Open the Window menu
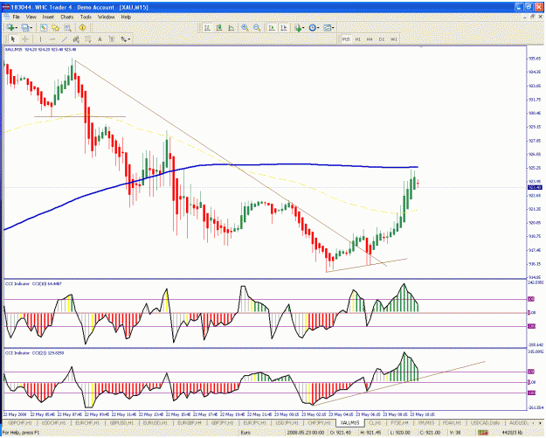546x438 pixels. [106, 17]
